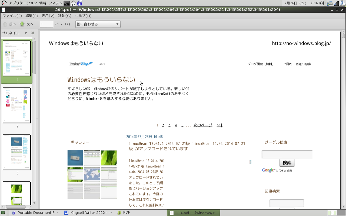346x216 pixels.
Task: Switch to Kingsoft Writer 2012 taskbar window
Action: coord(88,213)
